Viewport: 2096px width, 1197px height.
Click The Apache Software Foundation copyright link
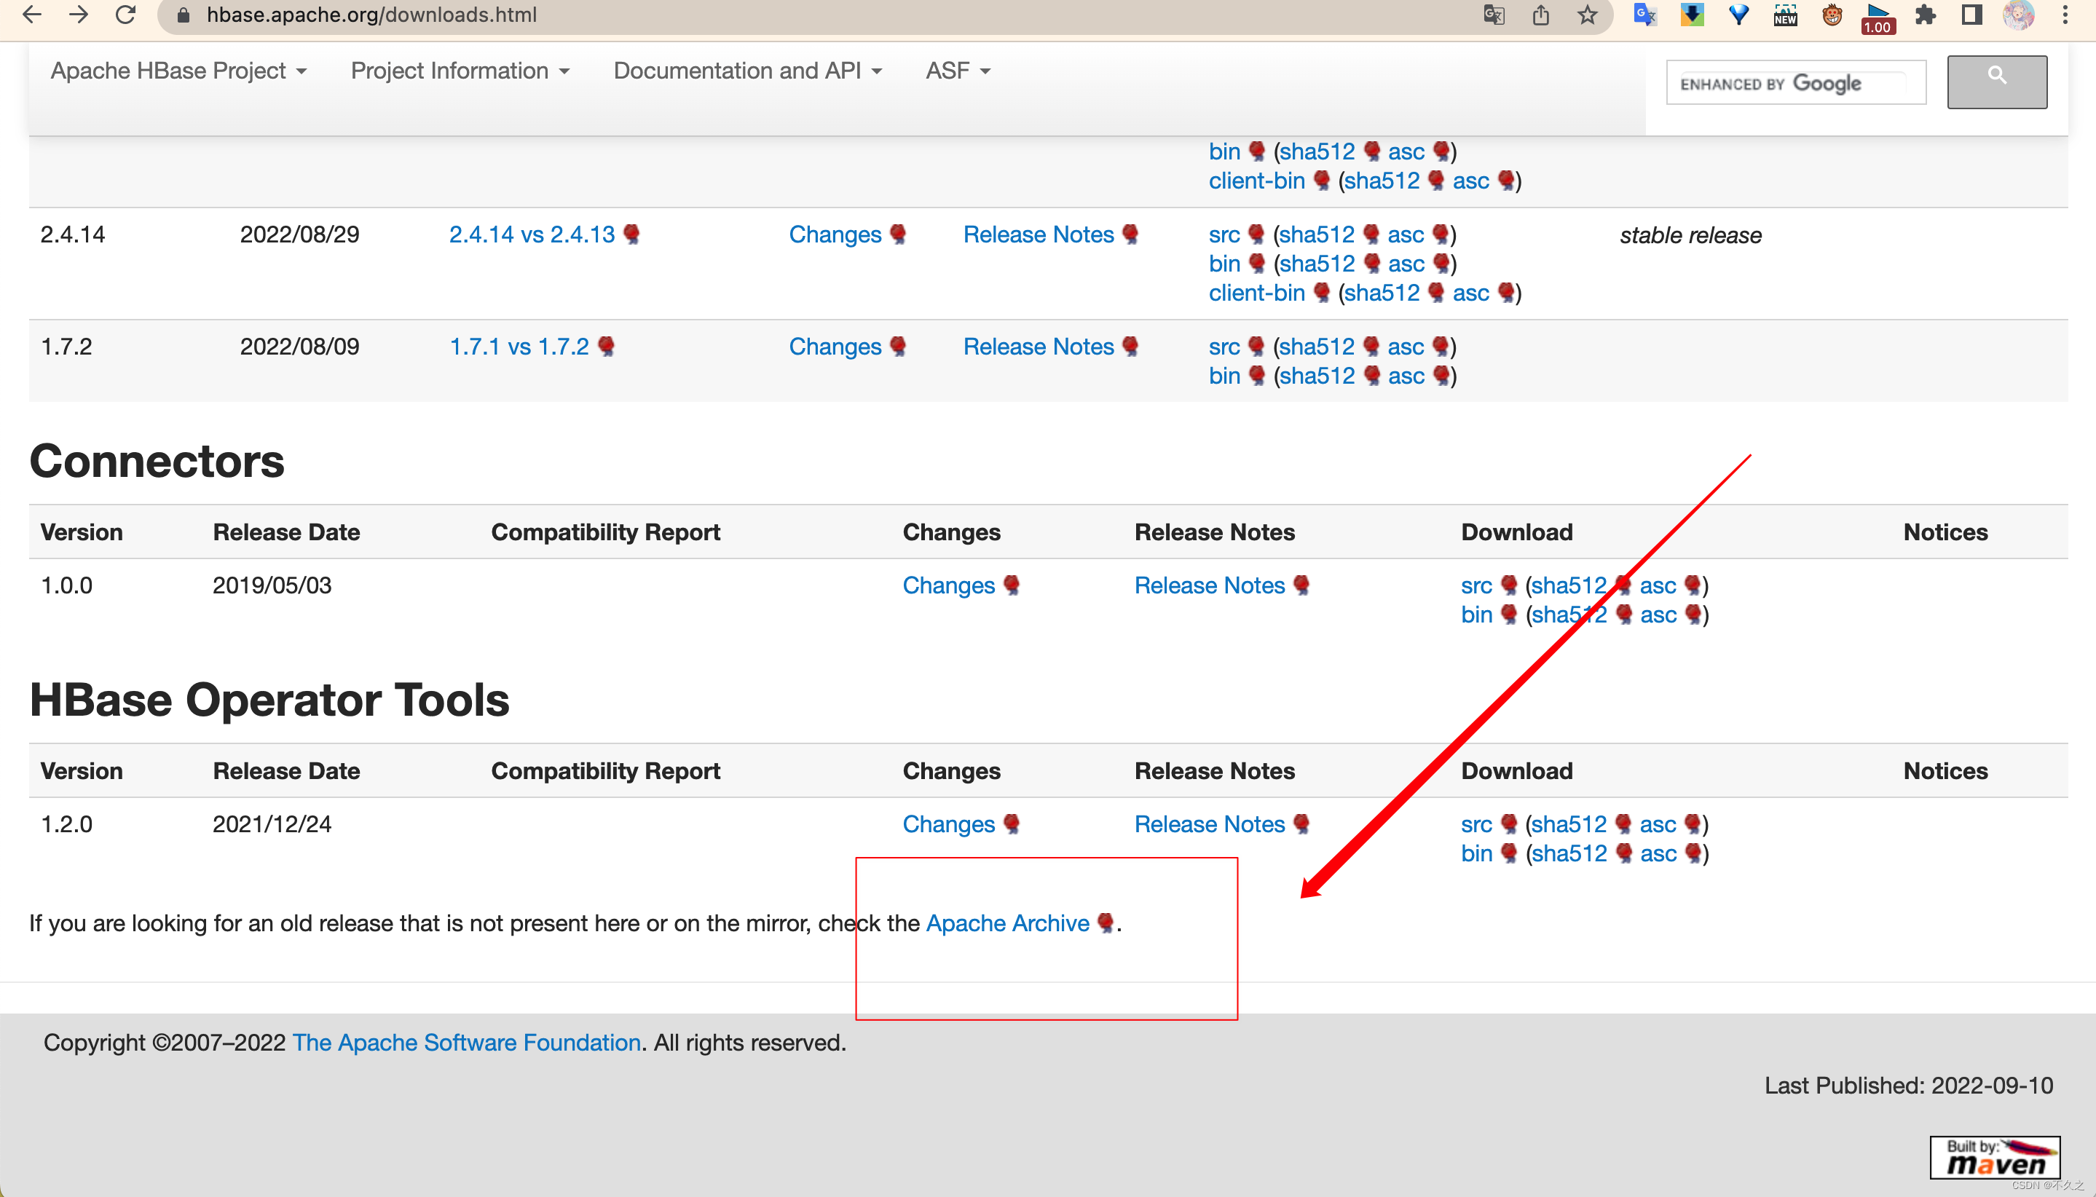pyautogui.click(x=466, y=1042)
